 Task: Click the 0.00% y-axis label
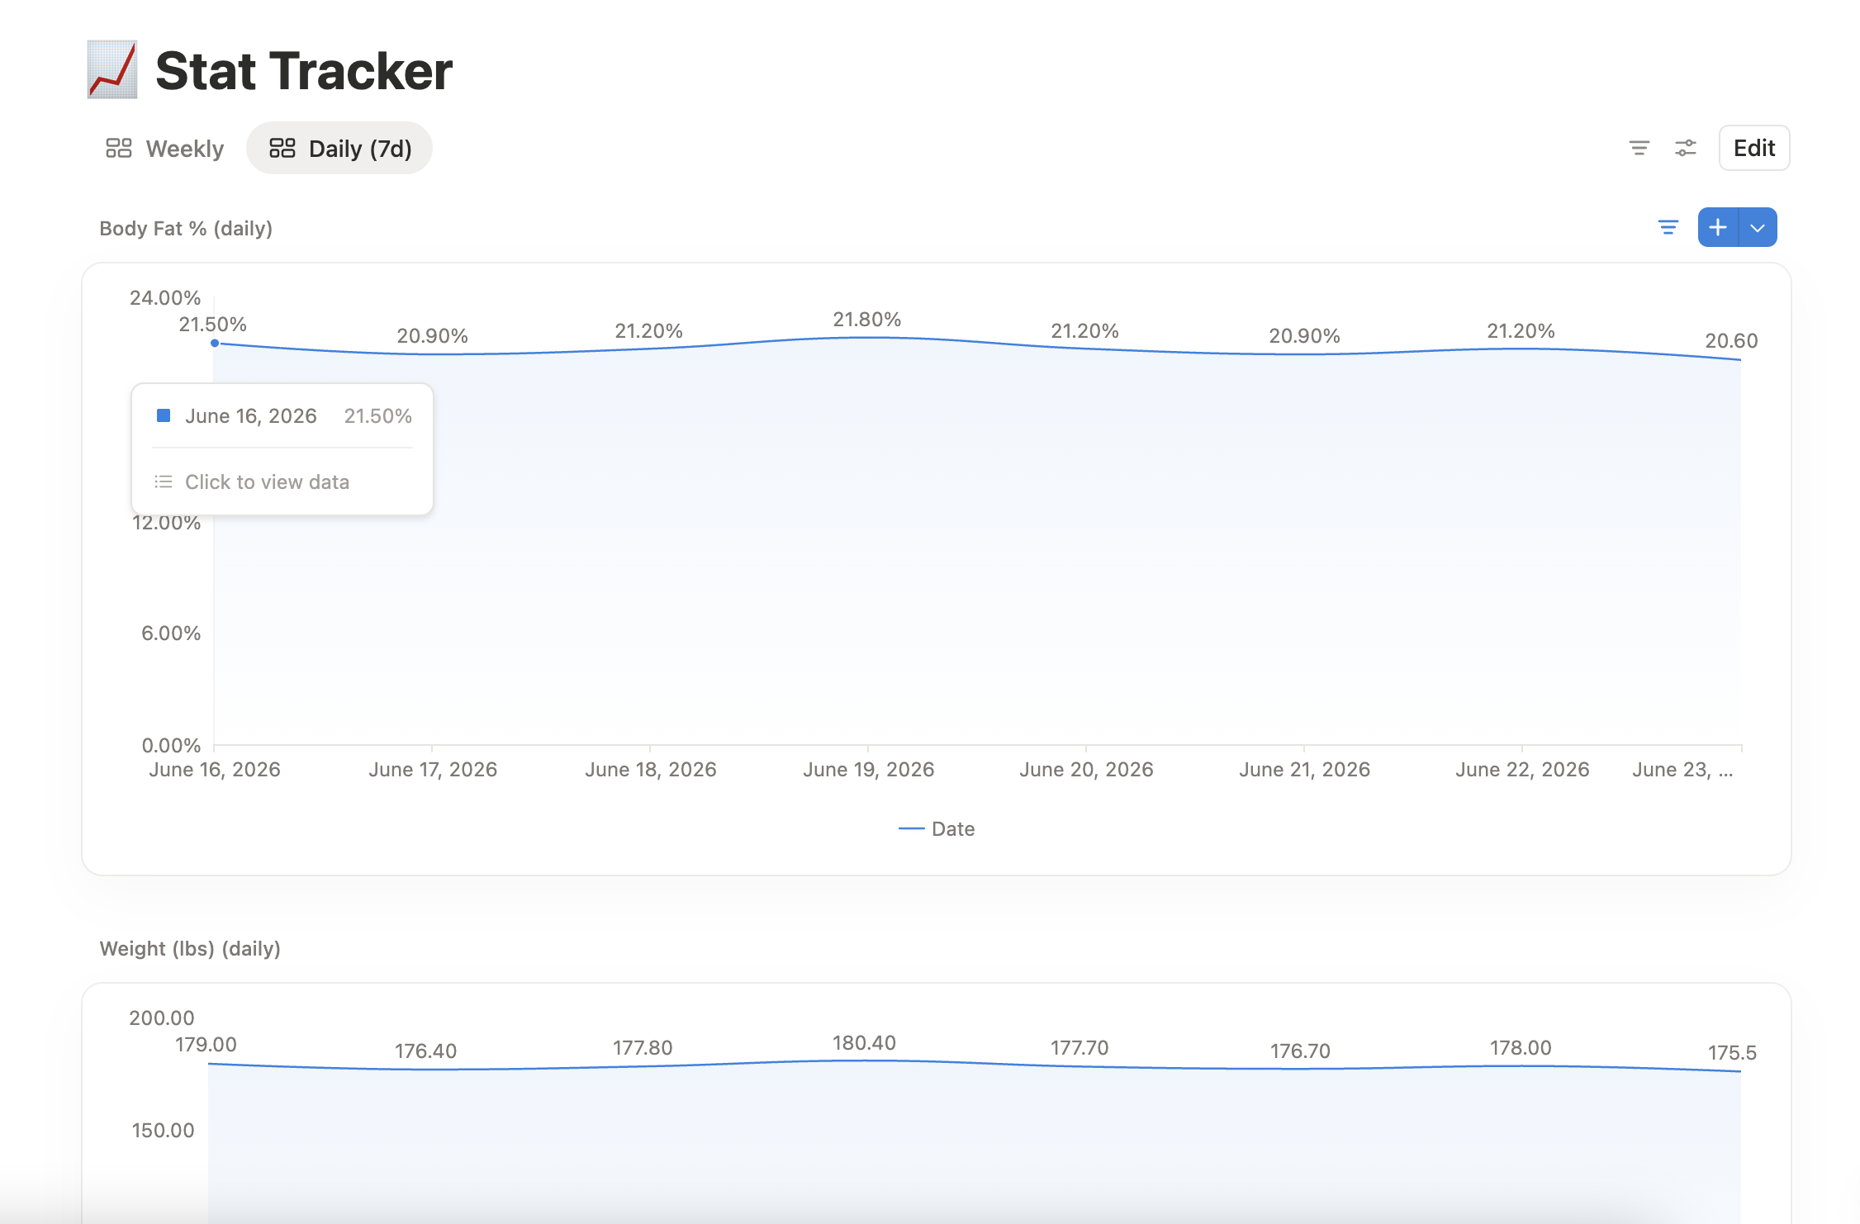[171, 746]
